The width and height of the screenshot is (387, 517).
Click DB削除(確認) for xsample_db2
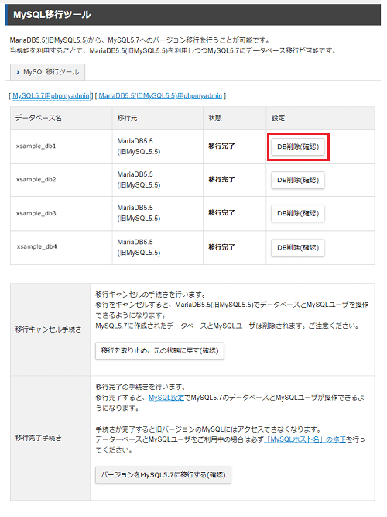pyautogui.click(x=298, y=180)
